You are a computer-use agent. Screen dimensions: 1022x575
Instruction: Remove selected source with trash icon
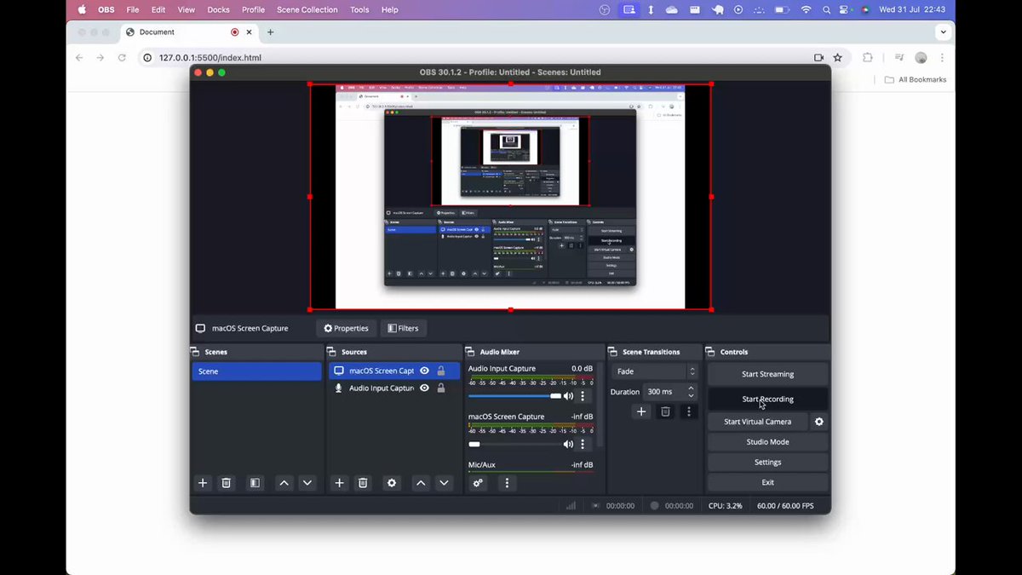point(363,483)
